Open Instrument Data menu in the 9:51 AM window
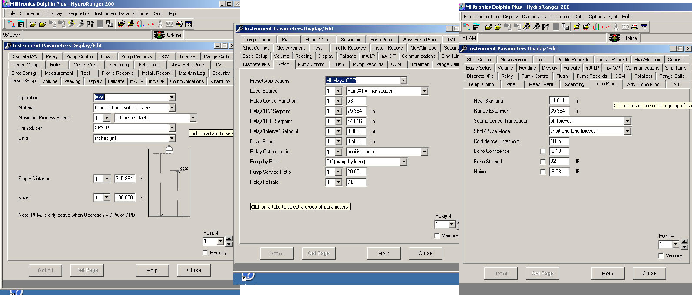The width and height of the screenshot is (692, 295). click(x=567, y=17)
